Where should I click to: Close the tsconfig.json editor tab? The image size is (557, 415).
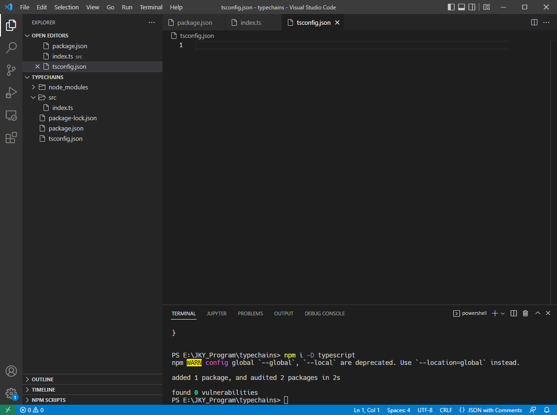tap(337, 22)
